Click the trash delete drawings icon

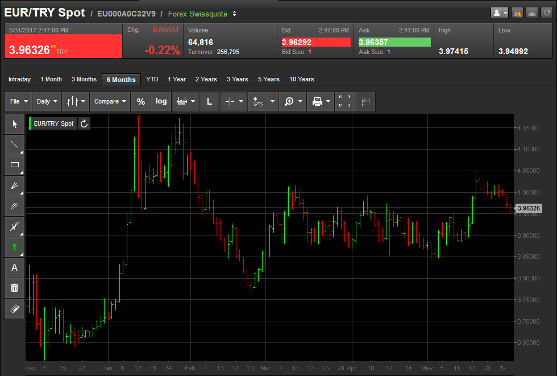15,288
